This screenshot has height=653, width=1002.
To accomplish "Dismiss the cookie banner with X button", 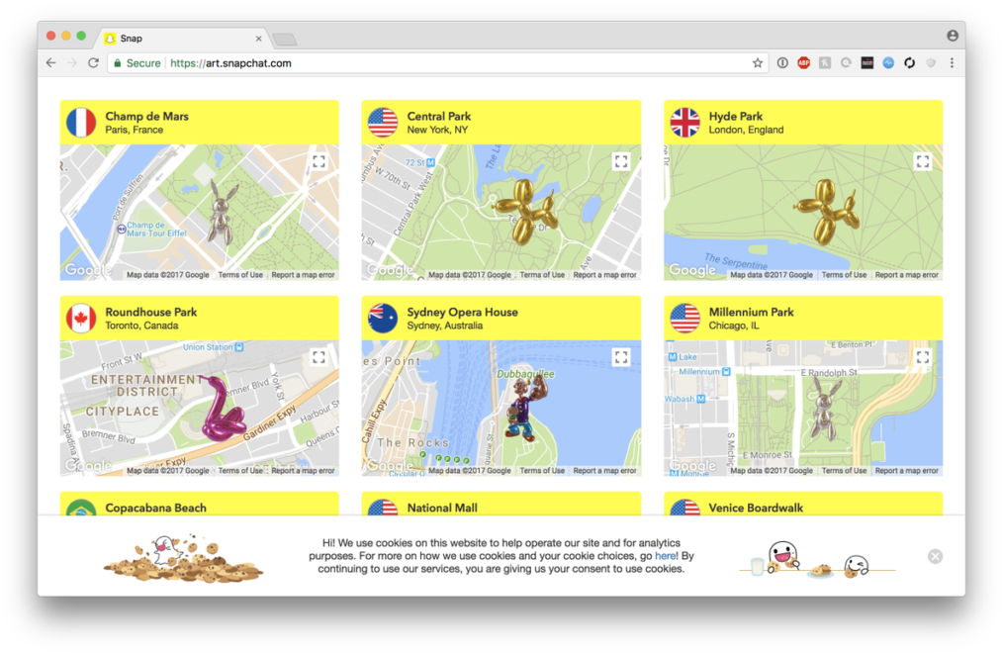I will [x=935, y=556].
